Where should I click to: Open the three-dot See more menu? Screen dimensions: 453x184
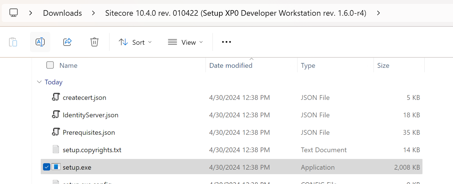click(x=226, y=42)
